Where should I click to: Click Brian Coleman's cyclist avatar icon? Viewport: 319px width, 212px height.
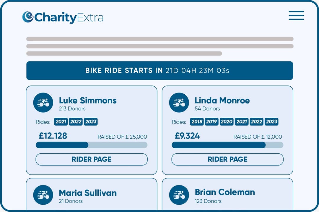pyautogui.click(x=179, y=195)
